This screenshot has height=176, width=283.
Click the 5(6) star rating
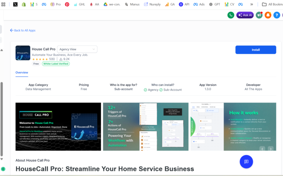click(x=43, y=59)
